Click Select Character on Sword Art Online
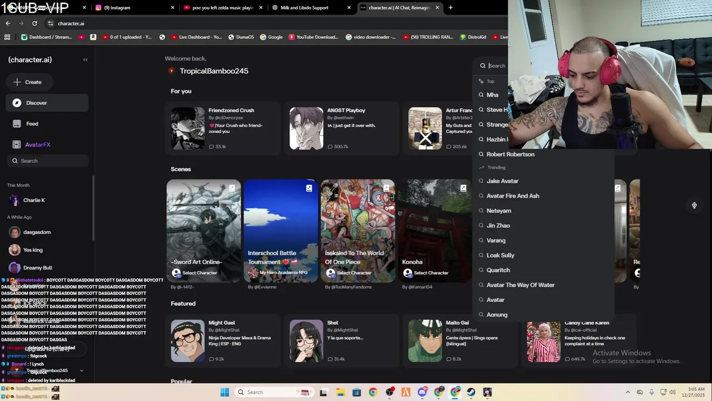 pyautogui.click(x=195, y=273)
